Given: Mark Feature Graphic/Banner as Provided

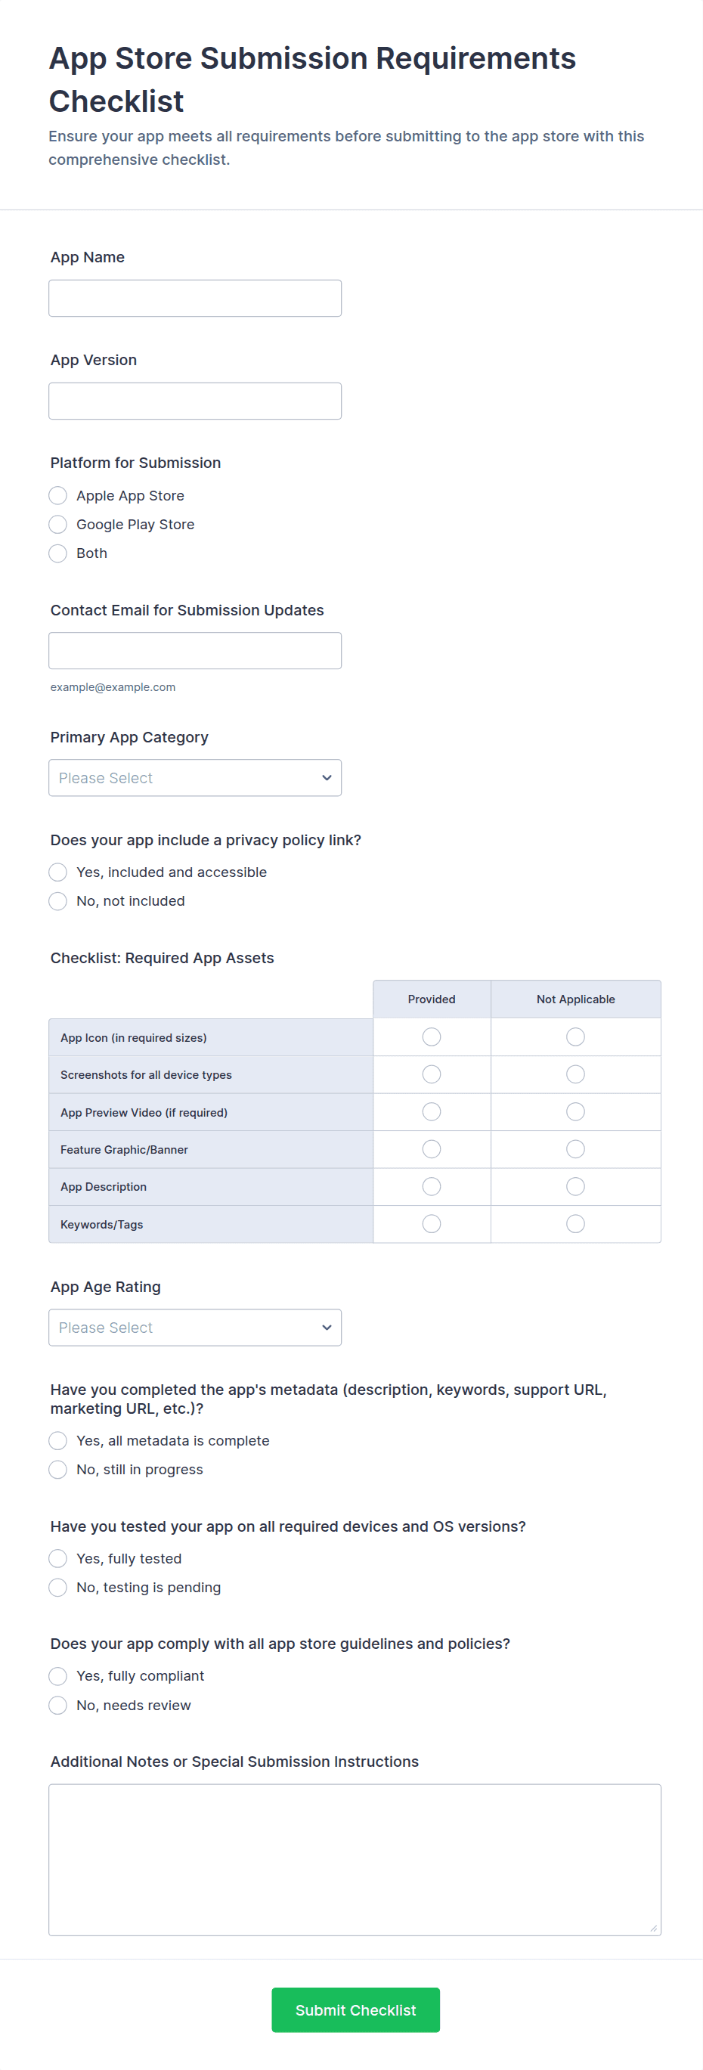Looking at the screenshot, I should 432,1149.
